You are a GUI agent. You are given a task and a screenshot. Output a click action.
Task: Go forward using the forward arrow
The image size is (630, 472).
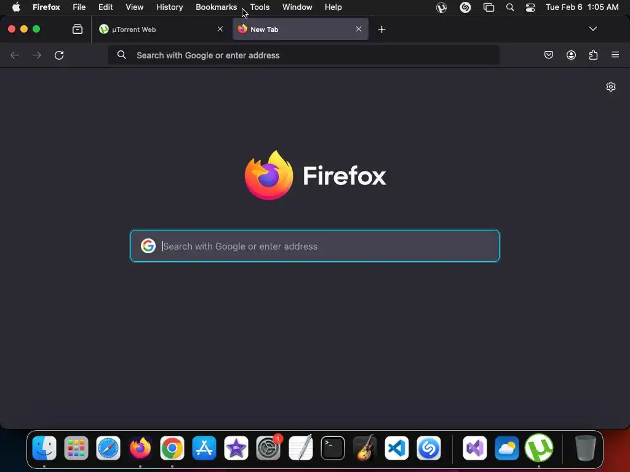(37, 55)
